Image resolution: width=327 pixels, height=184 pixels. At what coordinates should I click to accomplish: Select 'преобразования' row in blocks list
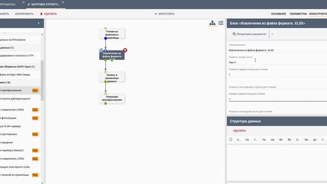click(x=20, y=90)
